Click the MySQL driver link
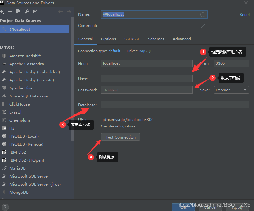This screenshot has height=211, width=254. pyautogui.click(x=145, y=51)
